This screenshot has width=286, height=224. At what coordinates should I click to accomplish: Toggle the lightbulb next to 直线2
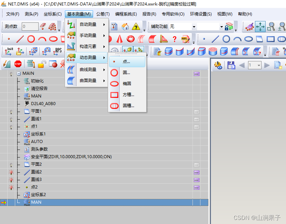click(11, 172)
